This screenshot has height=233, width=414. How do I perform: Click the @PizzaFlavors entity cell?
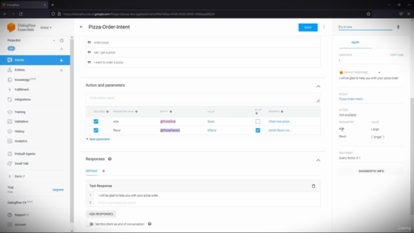coord(170,130)
